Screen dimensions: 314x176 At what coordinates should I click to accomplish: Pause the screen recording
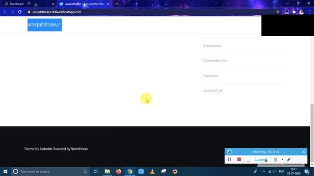pos(229,159)
